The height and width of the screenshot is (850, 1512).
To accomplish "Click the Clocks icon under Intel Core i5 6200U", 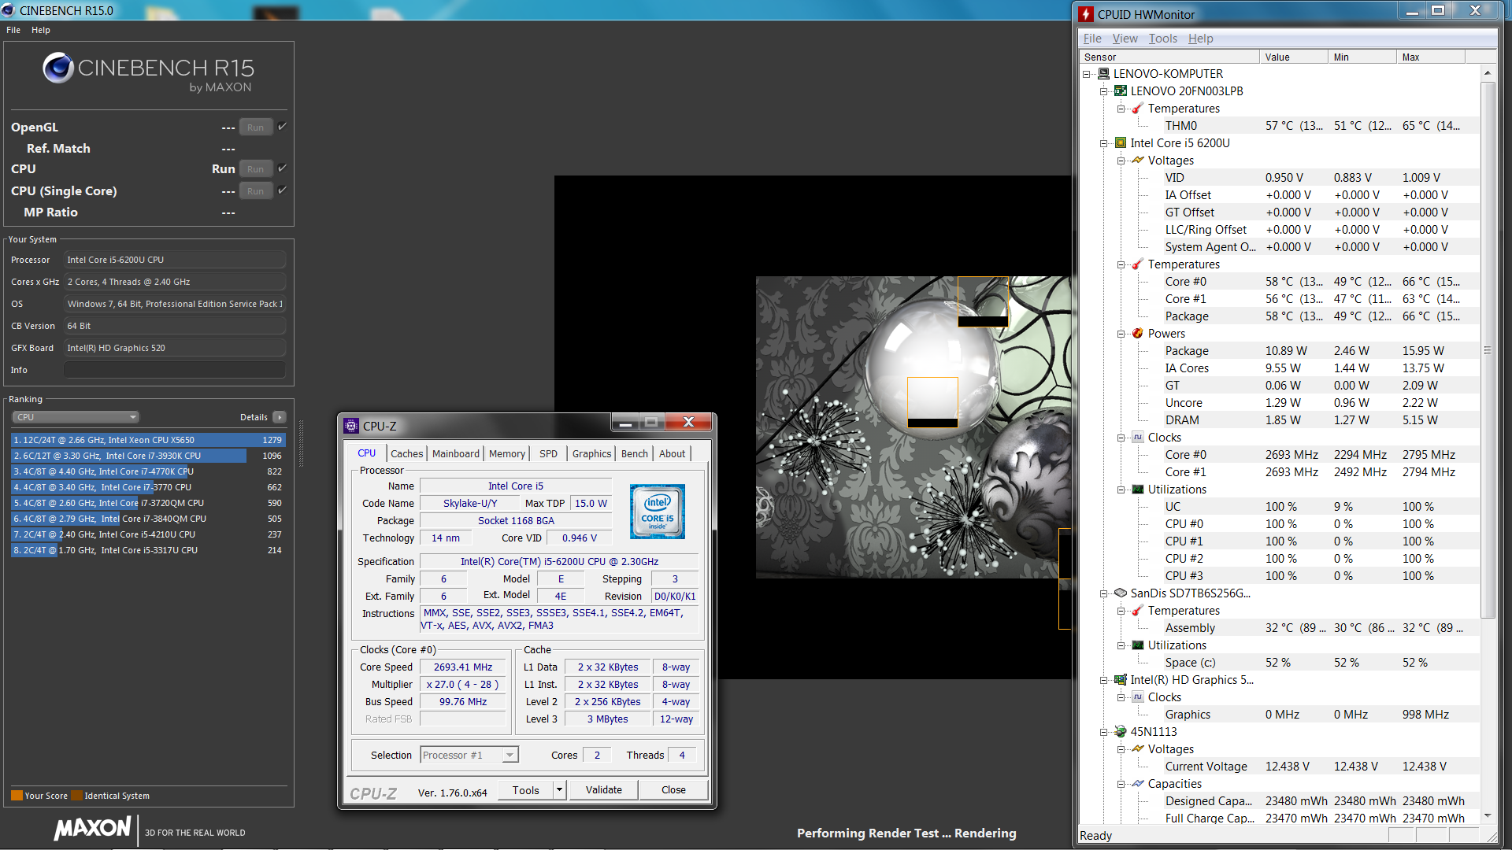I will point(1137,438).
